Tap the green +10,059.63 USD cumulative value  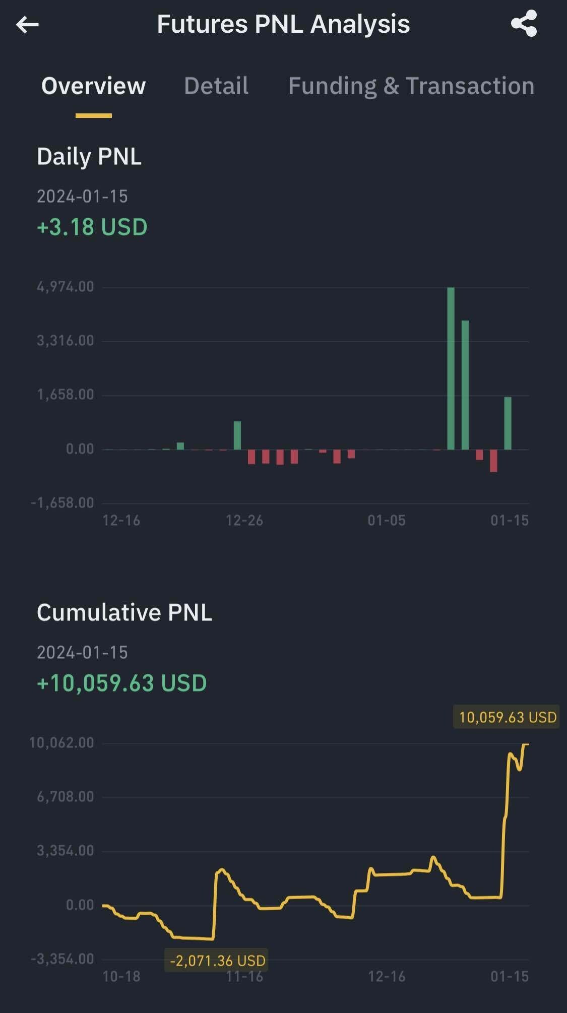(122, 683)
